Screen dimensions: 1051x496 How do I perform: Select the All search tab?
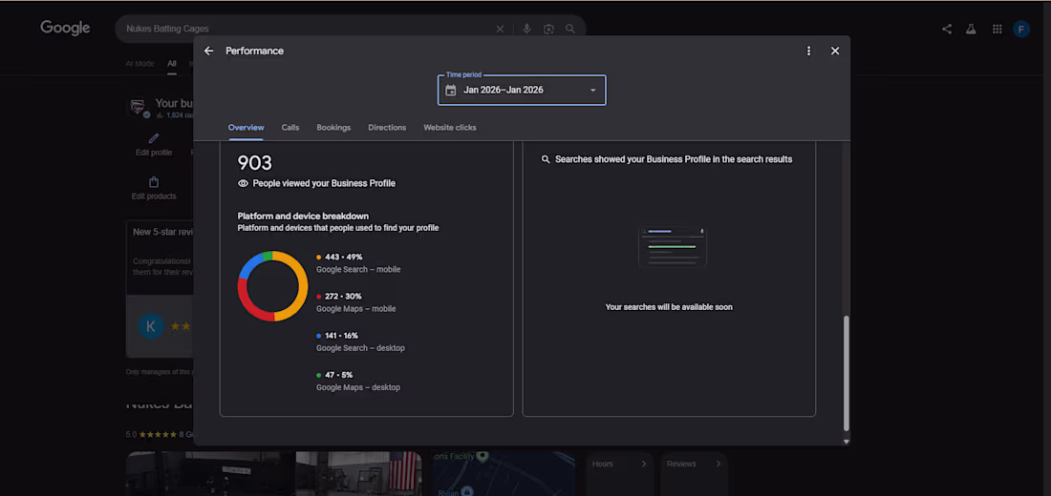(x=172, y=64)
